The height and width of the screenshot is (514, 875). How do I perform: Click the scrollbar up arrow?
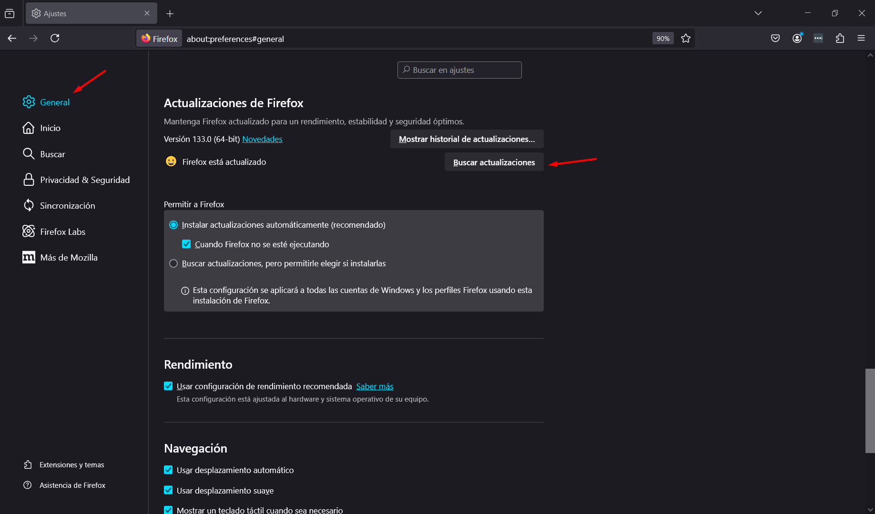(x=870, y=55)
